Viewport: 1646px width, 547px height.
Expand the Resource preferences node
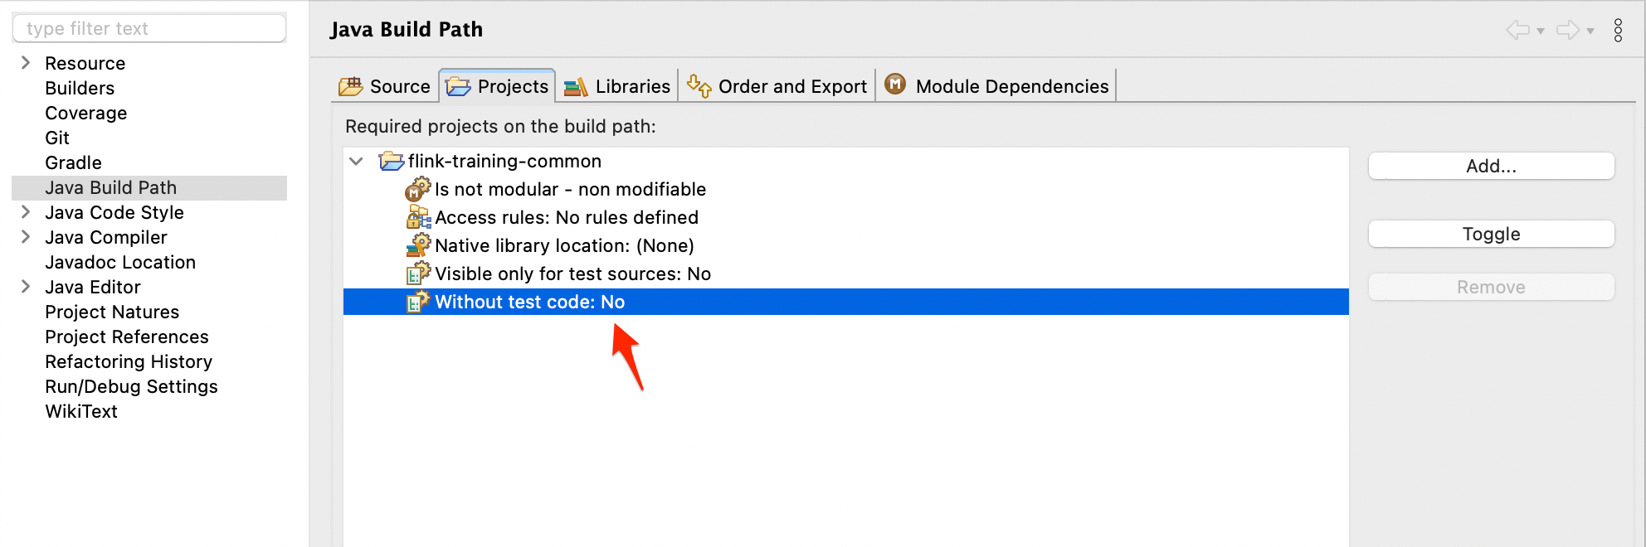[26, 62]
